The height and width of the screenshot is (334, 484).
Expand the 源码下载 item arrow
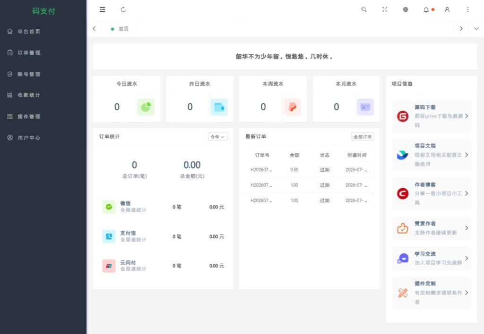click(x=467, y=116)
